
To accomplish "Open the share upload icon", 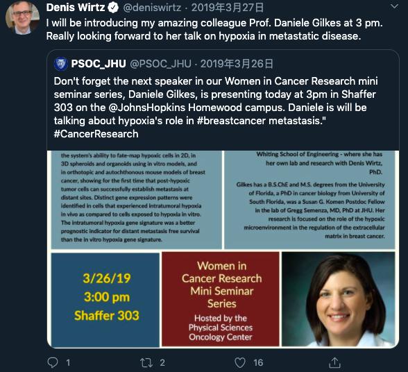I will 334,362.
